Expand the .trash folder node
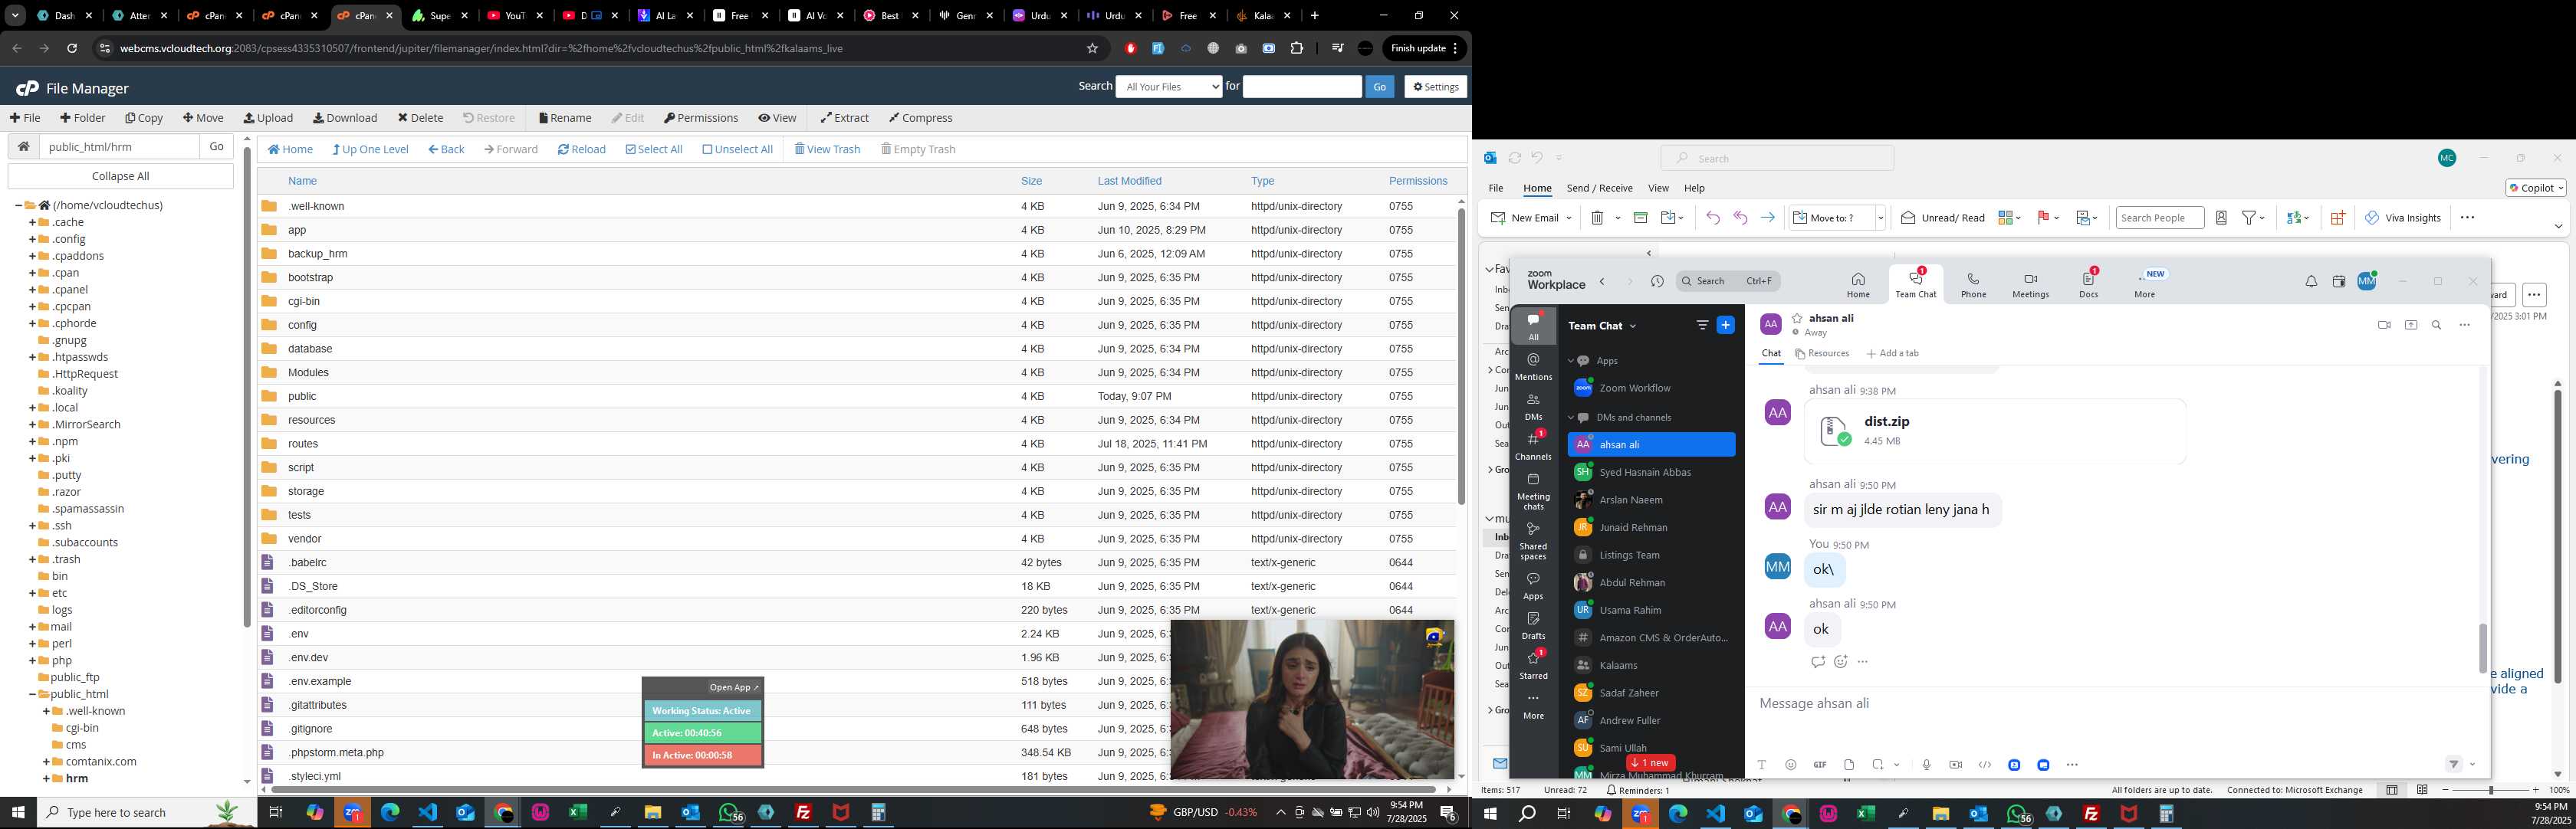2576x829 pixels. [x=32, y=559]
